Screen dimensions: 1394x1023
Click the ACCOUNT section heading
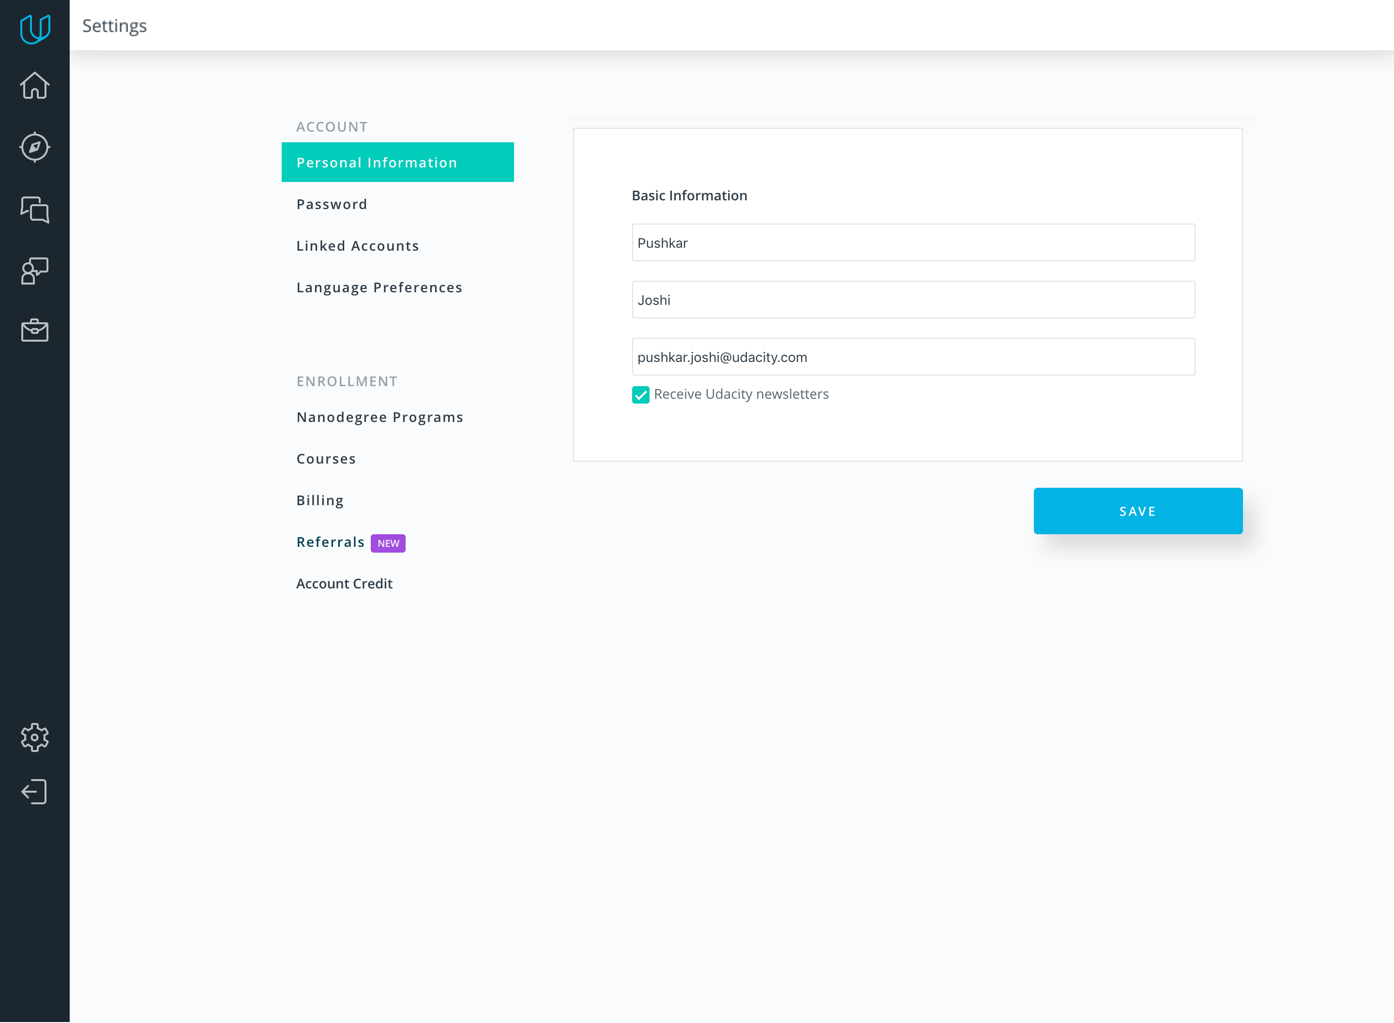pyautogui.click(x=332, y=127)
